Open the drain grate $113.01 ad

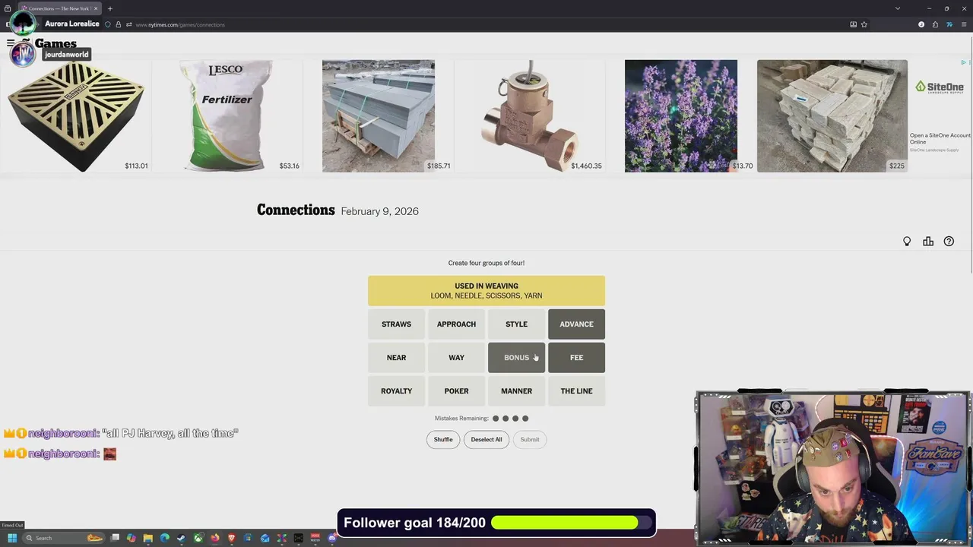(x=76, y=116)
